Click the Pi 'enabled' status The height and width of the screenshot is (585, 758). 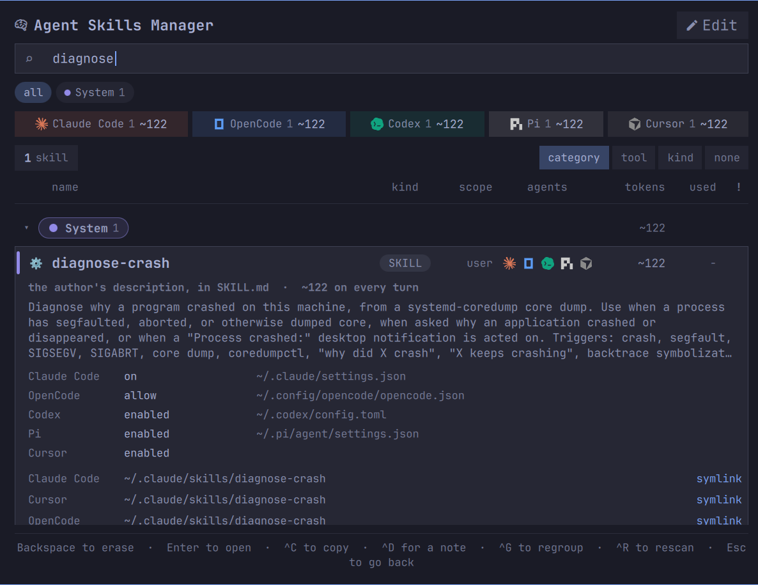tap(146, 434)
